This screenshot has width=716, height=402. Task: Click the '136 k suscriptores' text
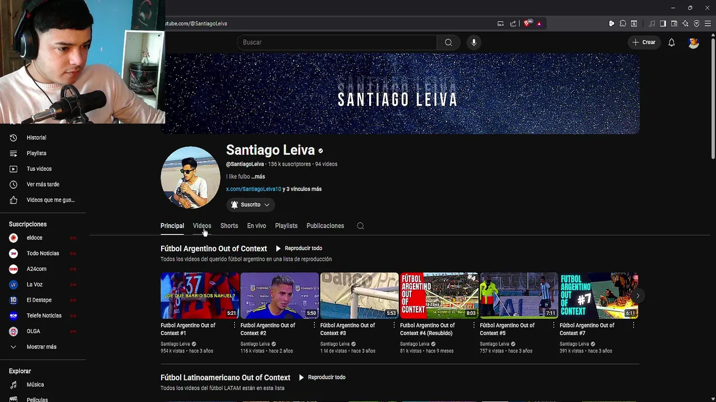click(289, 164)
